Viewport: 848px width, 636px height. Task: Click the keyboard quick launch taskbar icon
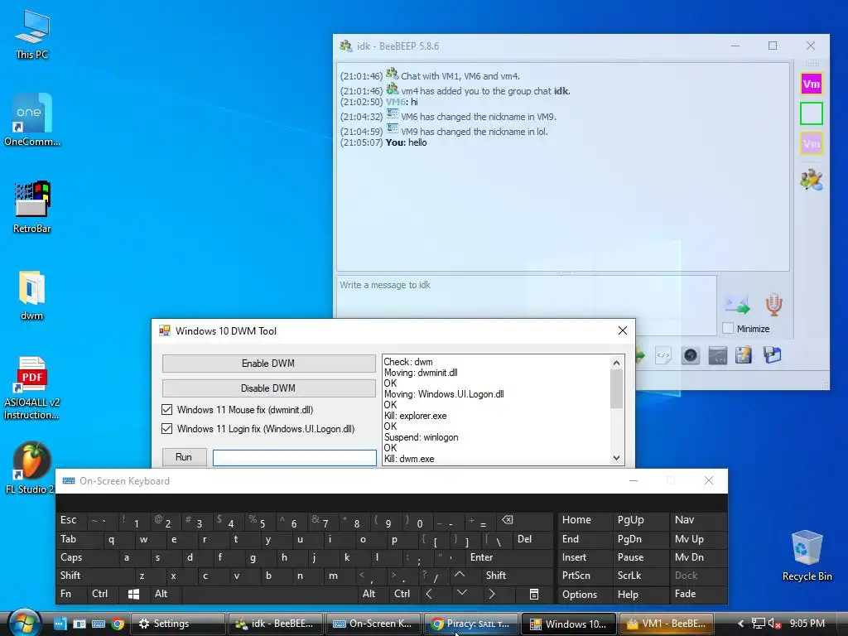[x=99, y=624]
